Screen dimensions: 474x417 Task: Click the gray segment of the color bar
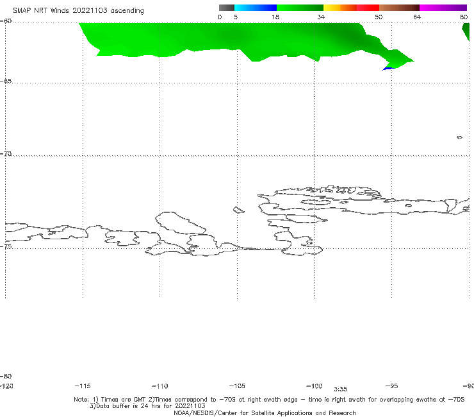tap(227, 8)
